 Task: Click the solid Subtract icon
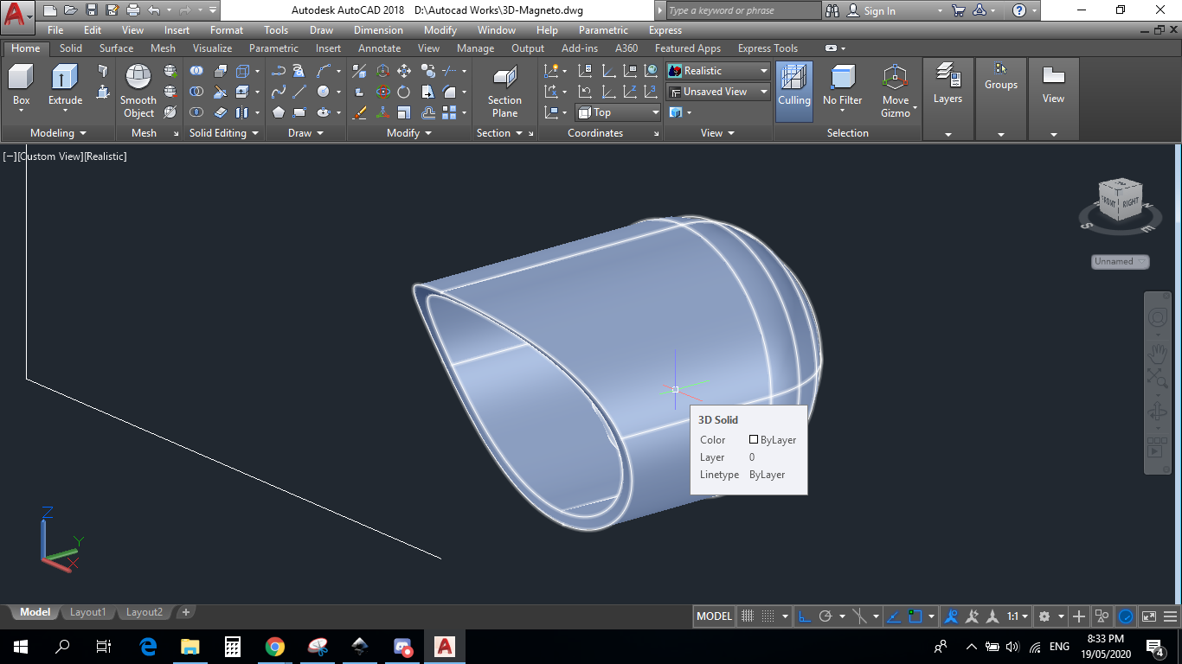pyautogui.click(x=196, y=92)
